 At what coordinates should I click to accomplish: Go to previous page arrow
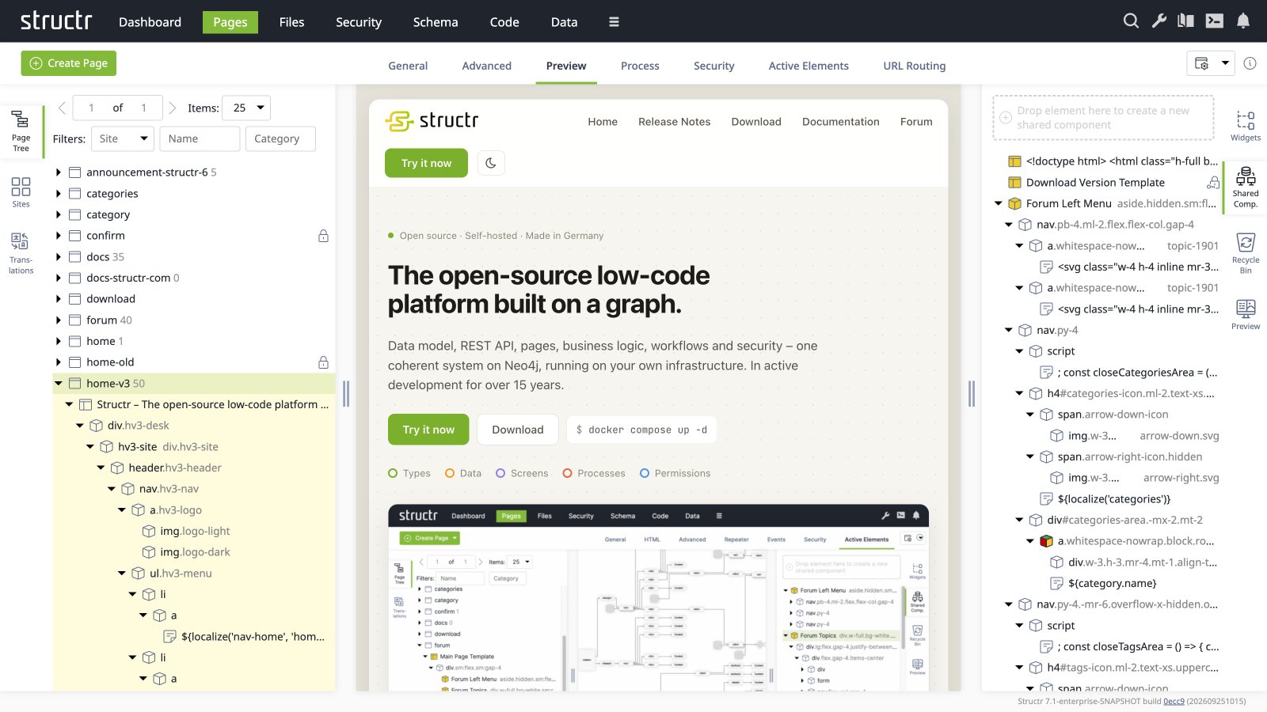[62, 108]
